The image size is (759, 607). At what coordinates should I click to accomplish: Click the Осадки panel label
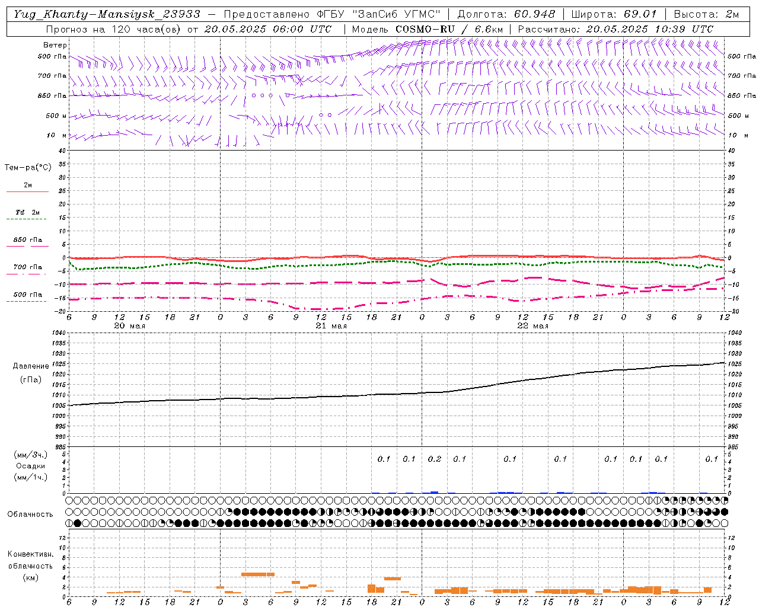point(31,466)
